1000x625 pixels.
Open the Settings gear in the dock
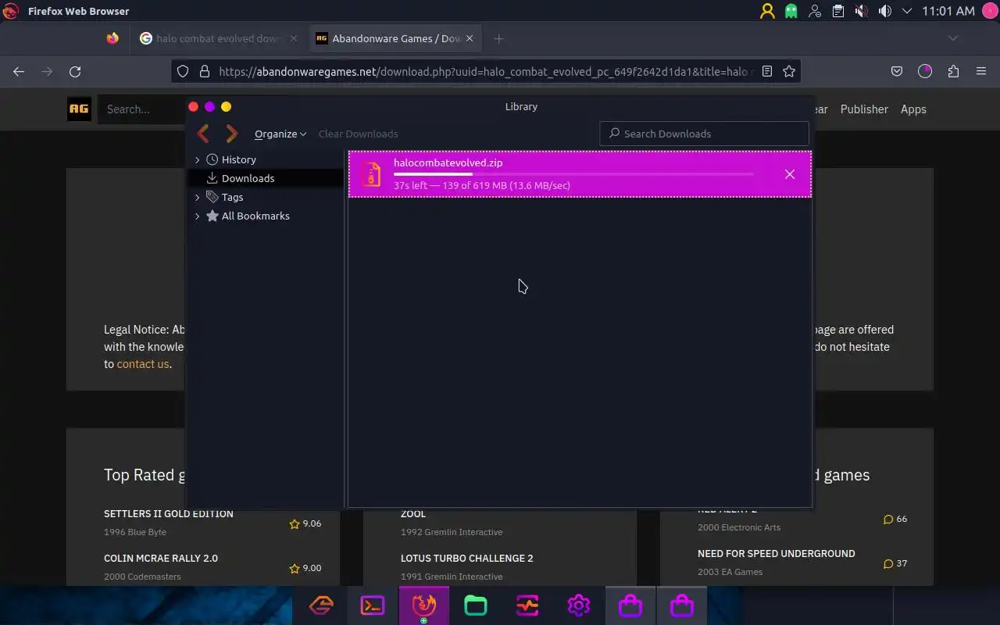pos(579,605)
